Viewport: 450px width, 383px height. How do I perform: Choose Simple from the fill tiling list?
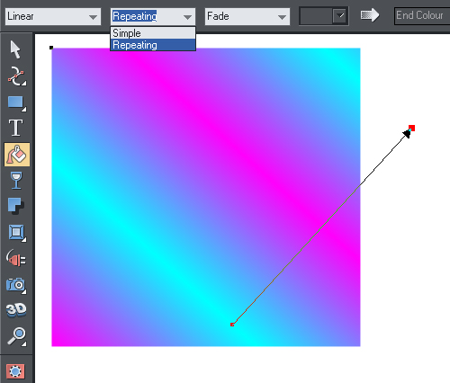[x=153, y=33]
